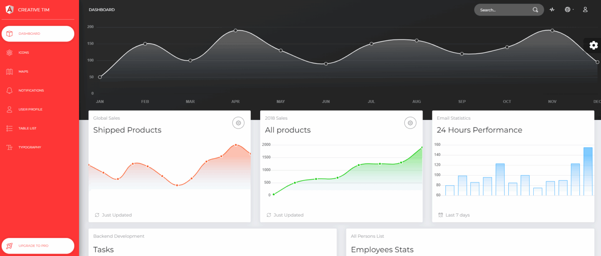Image resolution: width=601 pixels, height=256 pixels.
Task: Select the Table List icon
Action: pos(10,128)
